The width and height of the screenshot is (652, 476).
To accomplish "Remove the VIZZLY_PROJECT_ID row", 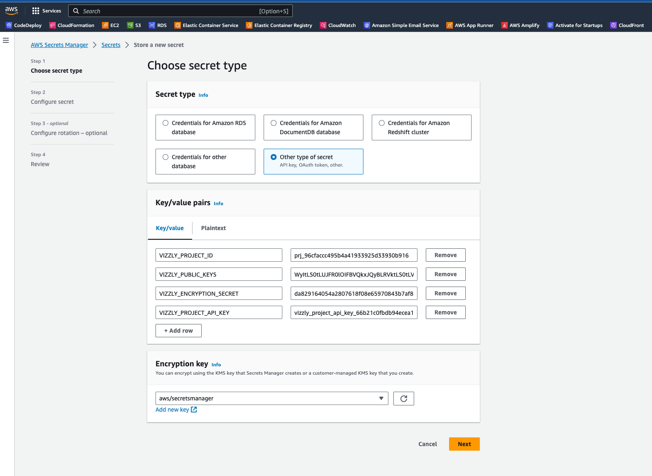I will click(446, 255).
